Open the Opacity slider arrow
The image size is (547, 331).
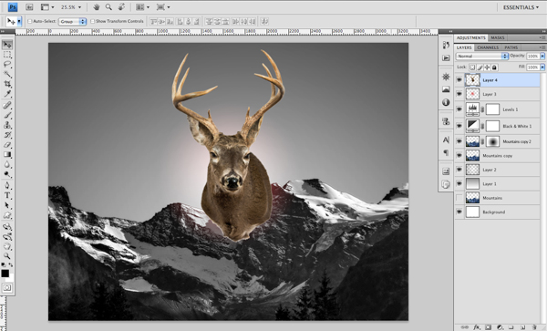point(542,56)
